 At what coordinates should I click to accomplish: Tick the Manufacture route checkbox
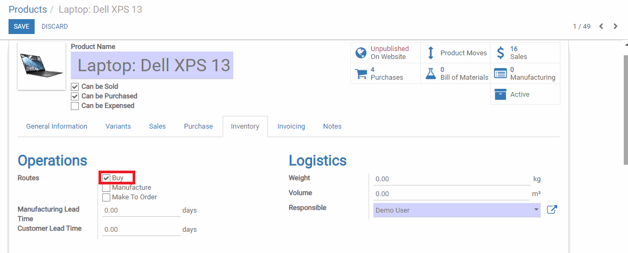pyautogui.click(x=106, y=188)
